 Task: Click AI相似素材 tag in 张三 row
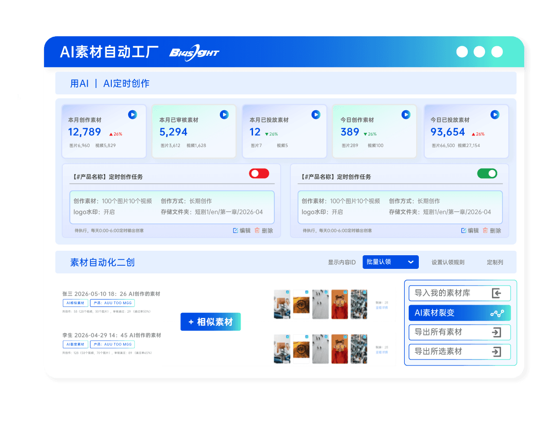75,303
